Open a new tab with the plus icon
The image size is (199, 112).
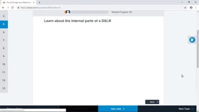pyautogui.click(x=39, y=2)
